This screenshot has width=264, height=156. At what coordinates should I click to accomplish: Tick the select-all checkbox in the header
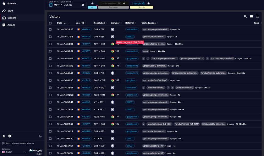[50, 23]
